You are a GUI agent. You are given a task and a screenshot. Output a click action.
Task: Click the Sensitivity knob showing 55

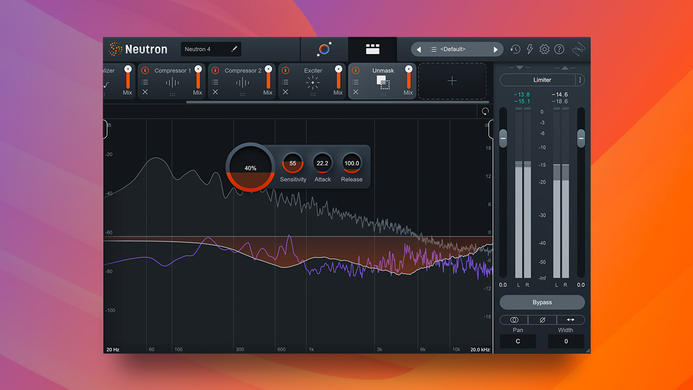click(293, 163)
